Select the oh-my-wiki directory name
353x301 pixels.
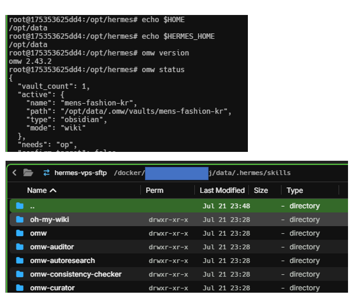click(x=50, y=220)
